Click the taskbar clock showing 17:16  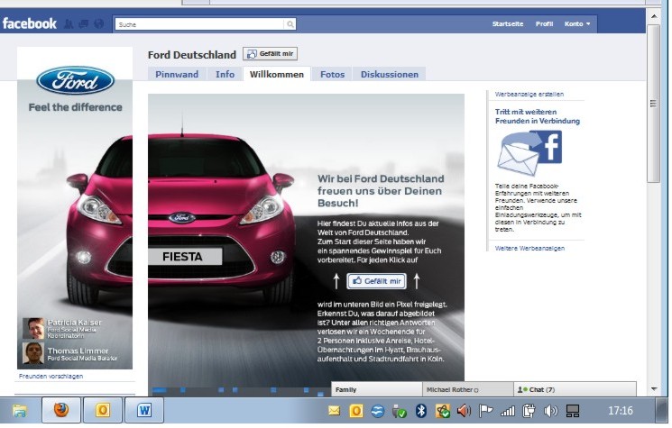point(621,411)
